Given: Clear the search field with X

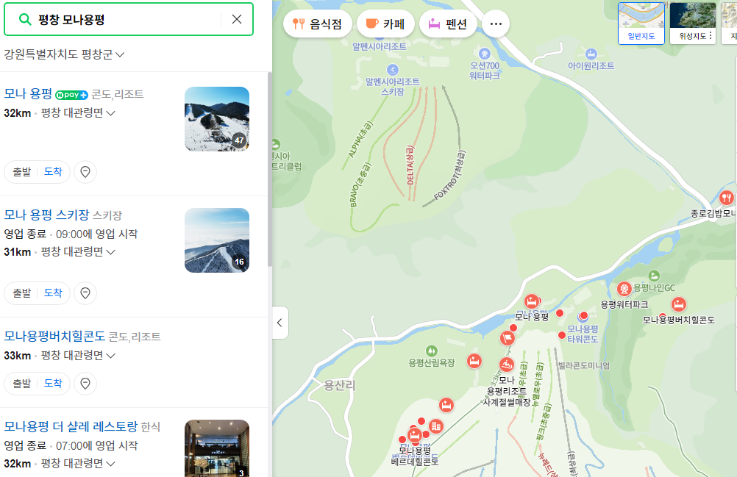Looking at the screenshot, I should point(237,19).
